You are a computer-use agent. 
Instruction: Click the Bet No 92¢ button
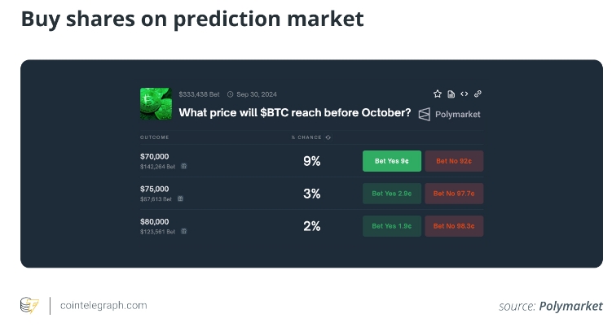pyautogui.click(x=454, y=161)
